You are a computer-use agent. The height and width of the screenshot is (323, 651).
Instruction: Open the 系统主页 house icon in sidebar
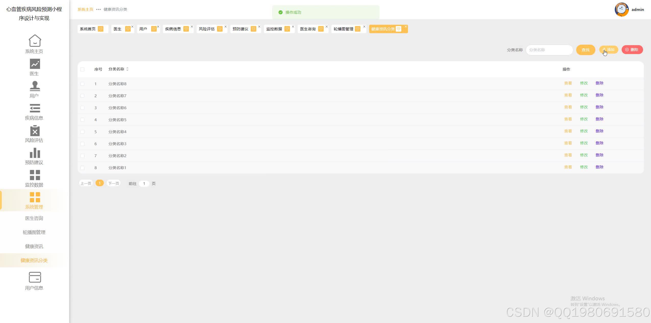point(35,41)
